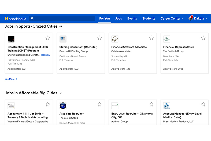Click See More link under sports cities
Viewport: 211px width, 141px height.
(11, 79)
